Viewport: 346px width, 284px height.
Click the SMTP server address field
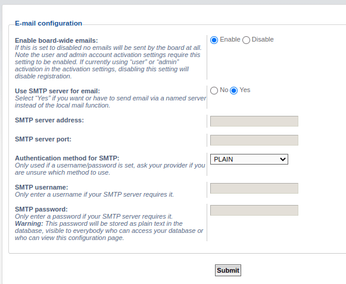coord(254,121)
